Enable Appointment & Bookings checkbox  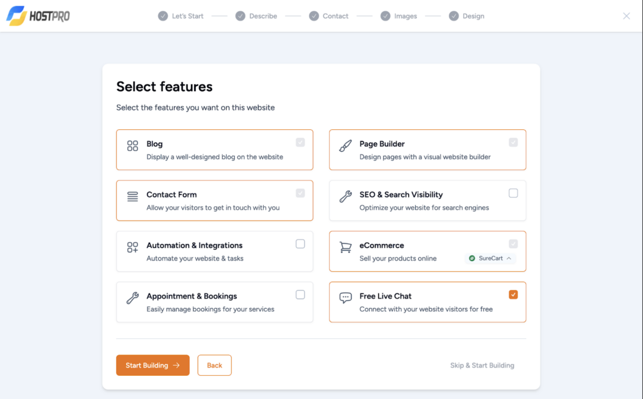pyautogui.click(x=300, y=294)
